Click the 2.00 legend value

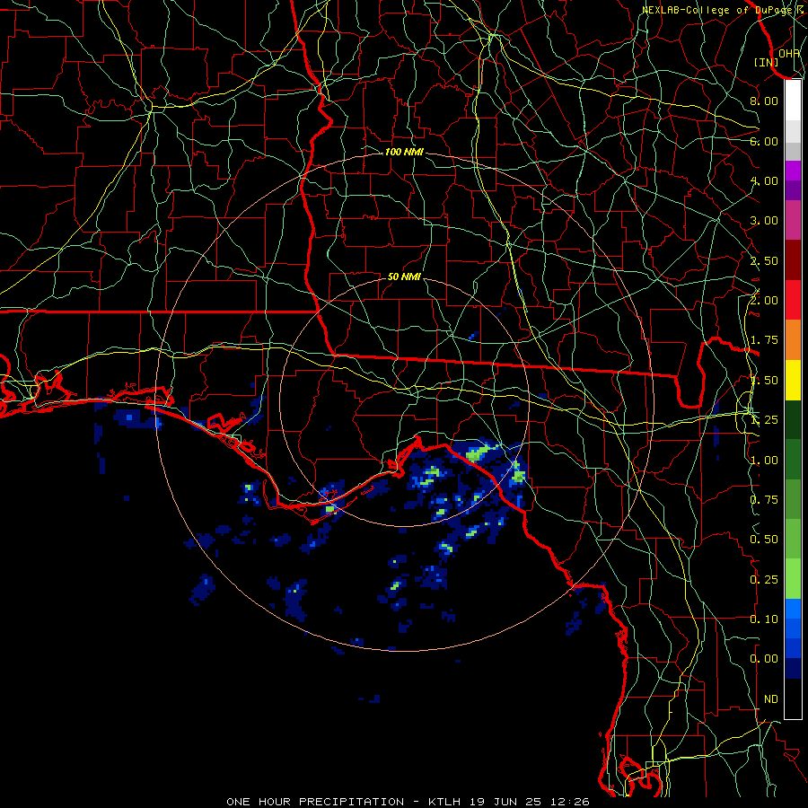764,301
